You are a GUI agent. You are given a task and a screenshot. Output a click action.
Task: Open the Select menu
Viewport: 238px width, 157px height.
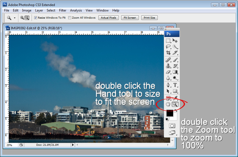51,10
